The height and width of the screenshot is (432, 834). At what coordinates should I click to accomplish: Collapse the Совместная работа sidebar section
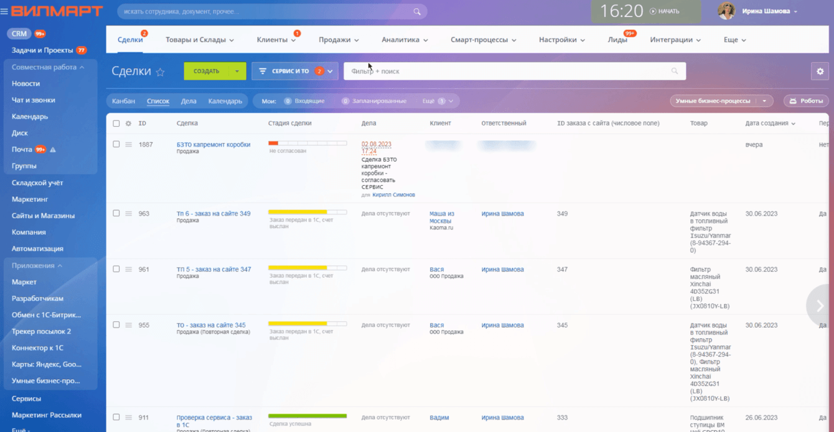[x=49, y=67]
